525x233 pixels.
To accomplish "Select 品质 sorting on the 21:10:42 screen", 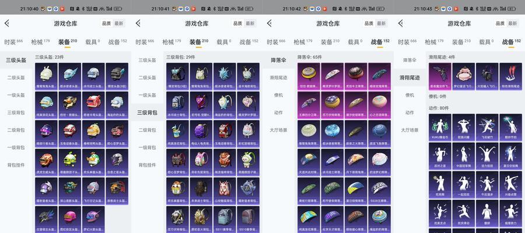I will (x=369, y=23).
